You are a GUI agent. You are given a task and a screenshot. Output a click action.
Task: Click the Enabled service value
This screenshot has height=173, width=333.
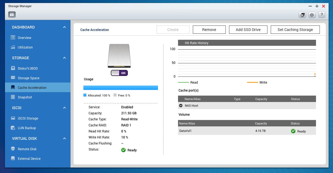click(127, 107)
